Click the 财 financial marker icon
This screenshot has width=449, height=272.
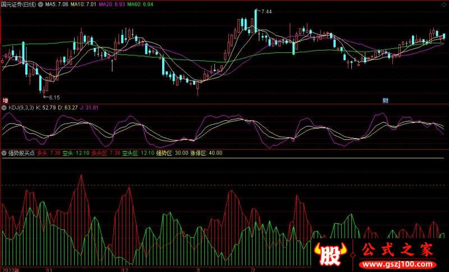[386, 101]
